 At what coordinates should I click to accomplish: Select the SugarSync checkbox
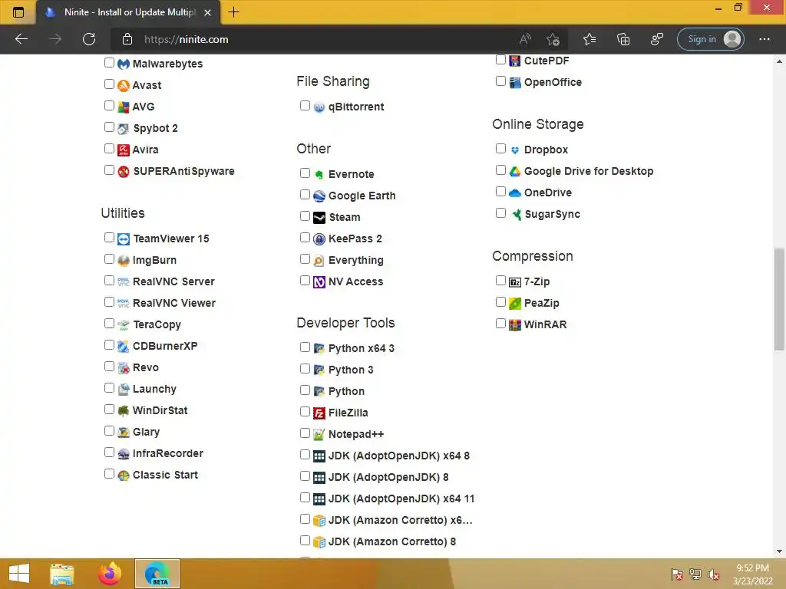[x=500, y=213]
